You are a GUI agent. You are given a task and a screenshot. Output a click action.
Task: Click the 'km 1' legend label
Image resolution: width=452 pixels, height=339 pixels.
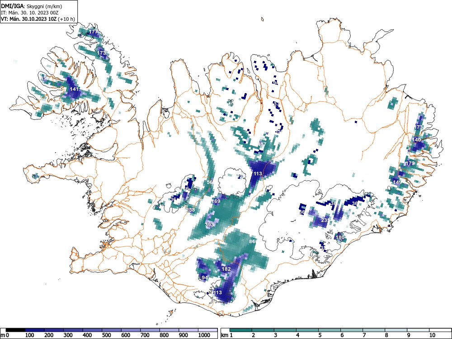point(227,335)
